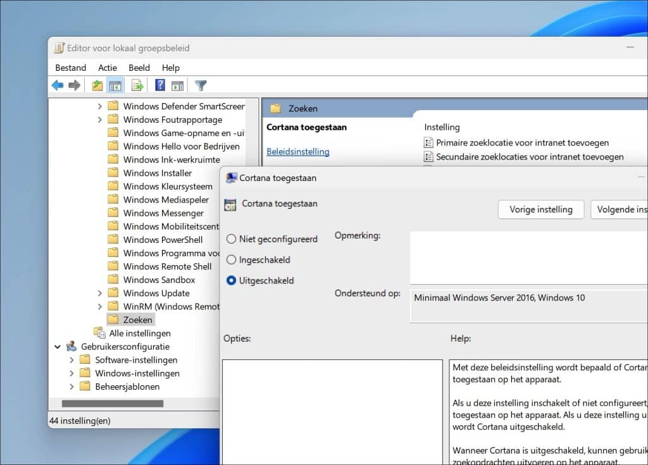Open the Help menu
The width and height of the screenshot is (648, 465).
[171, 68]
